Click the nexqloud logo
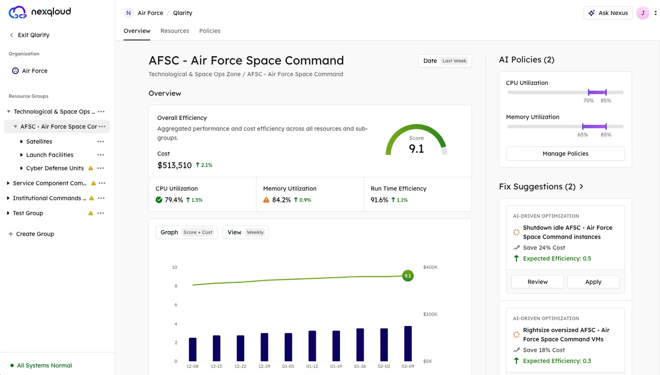Viewport: 660px width, 375px height. [x=40, y=12]
